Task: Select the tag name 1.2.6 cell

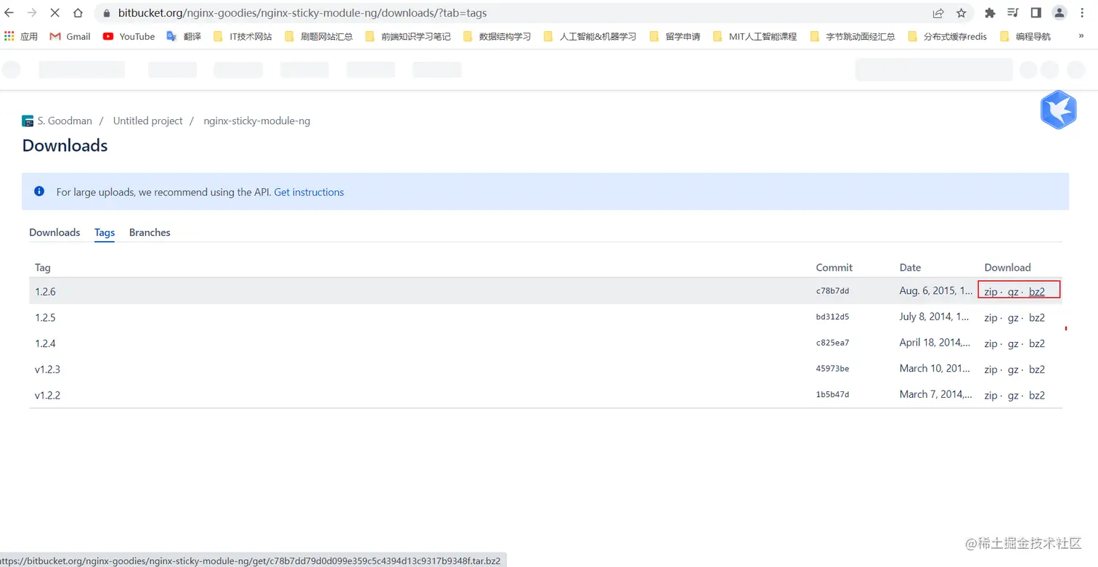Action: [x=45, y=292]
